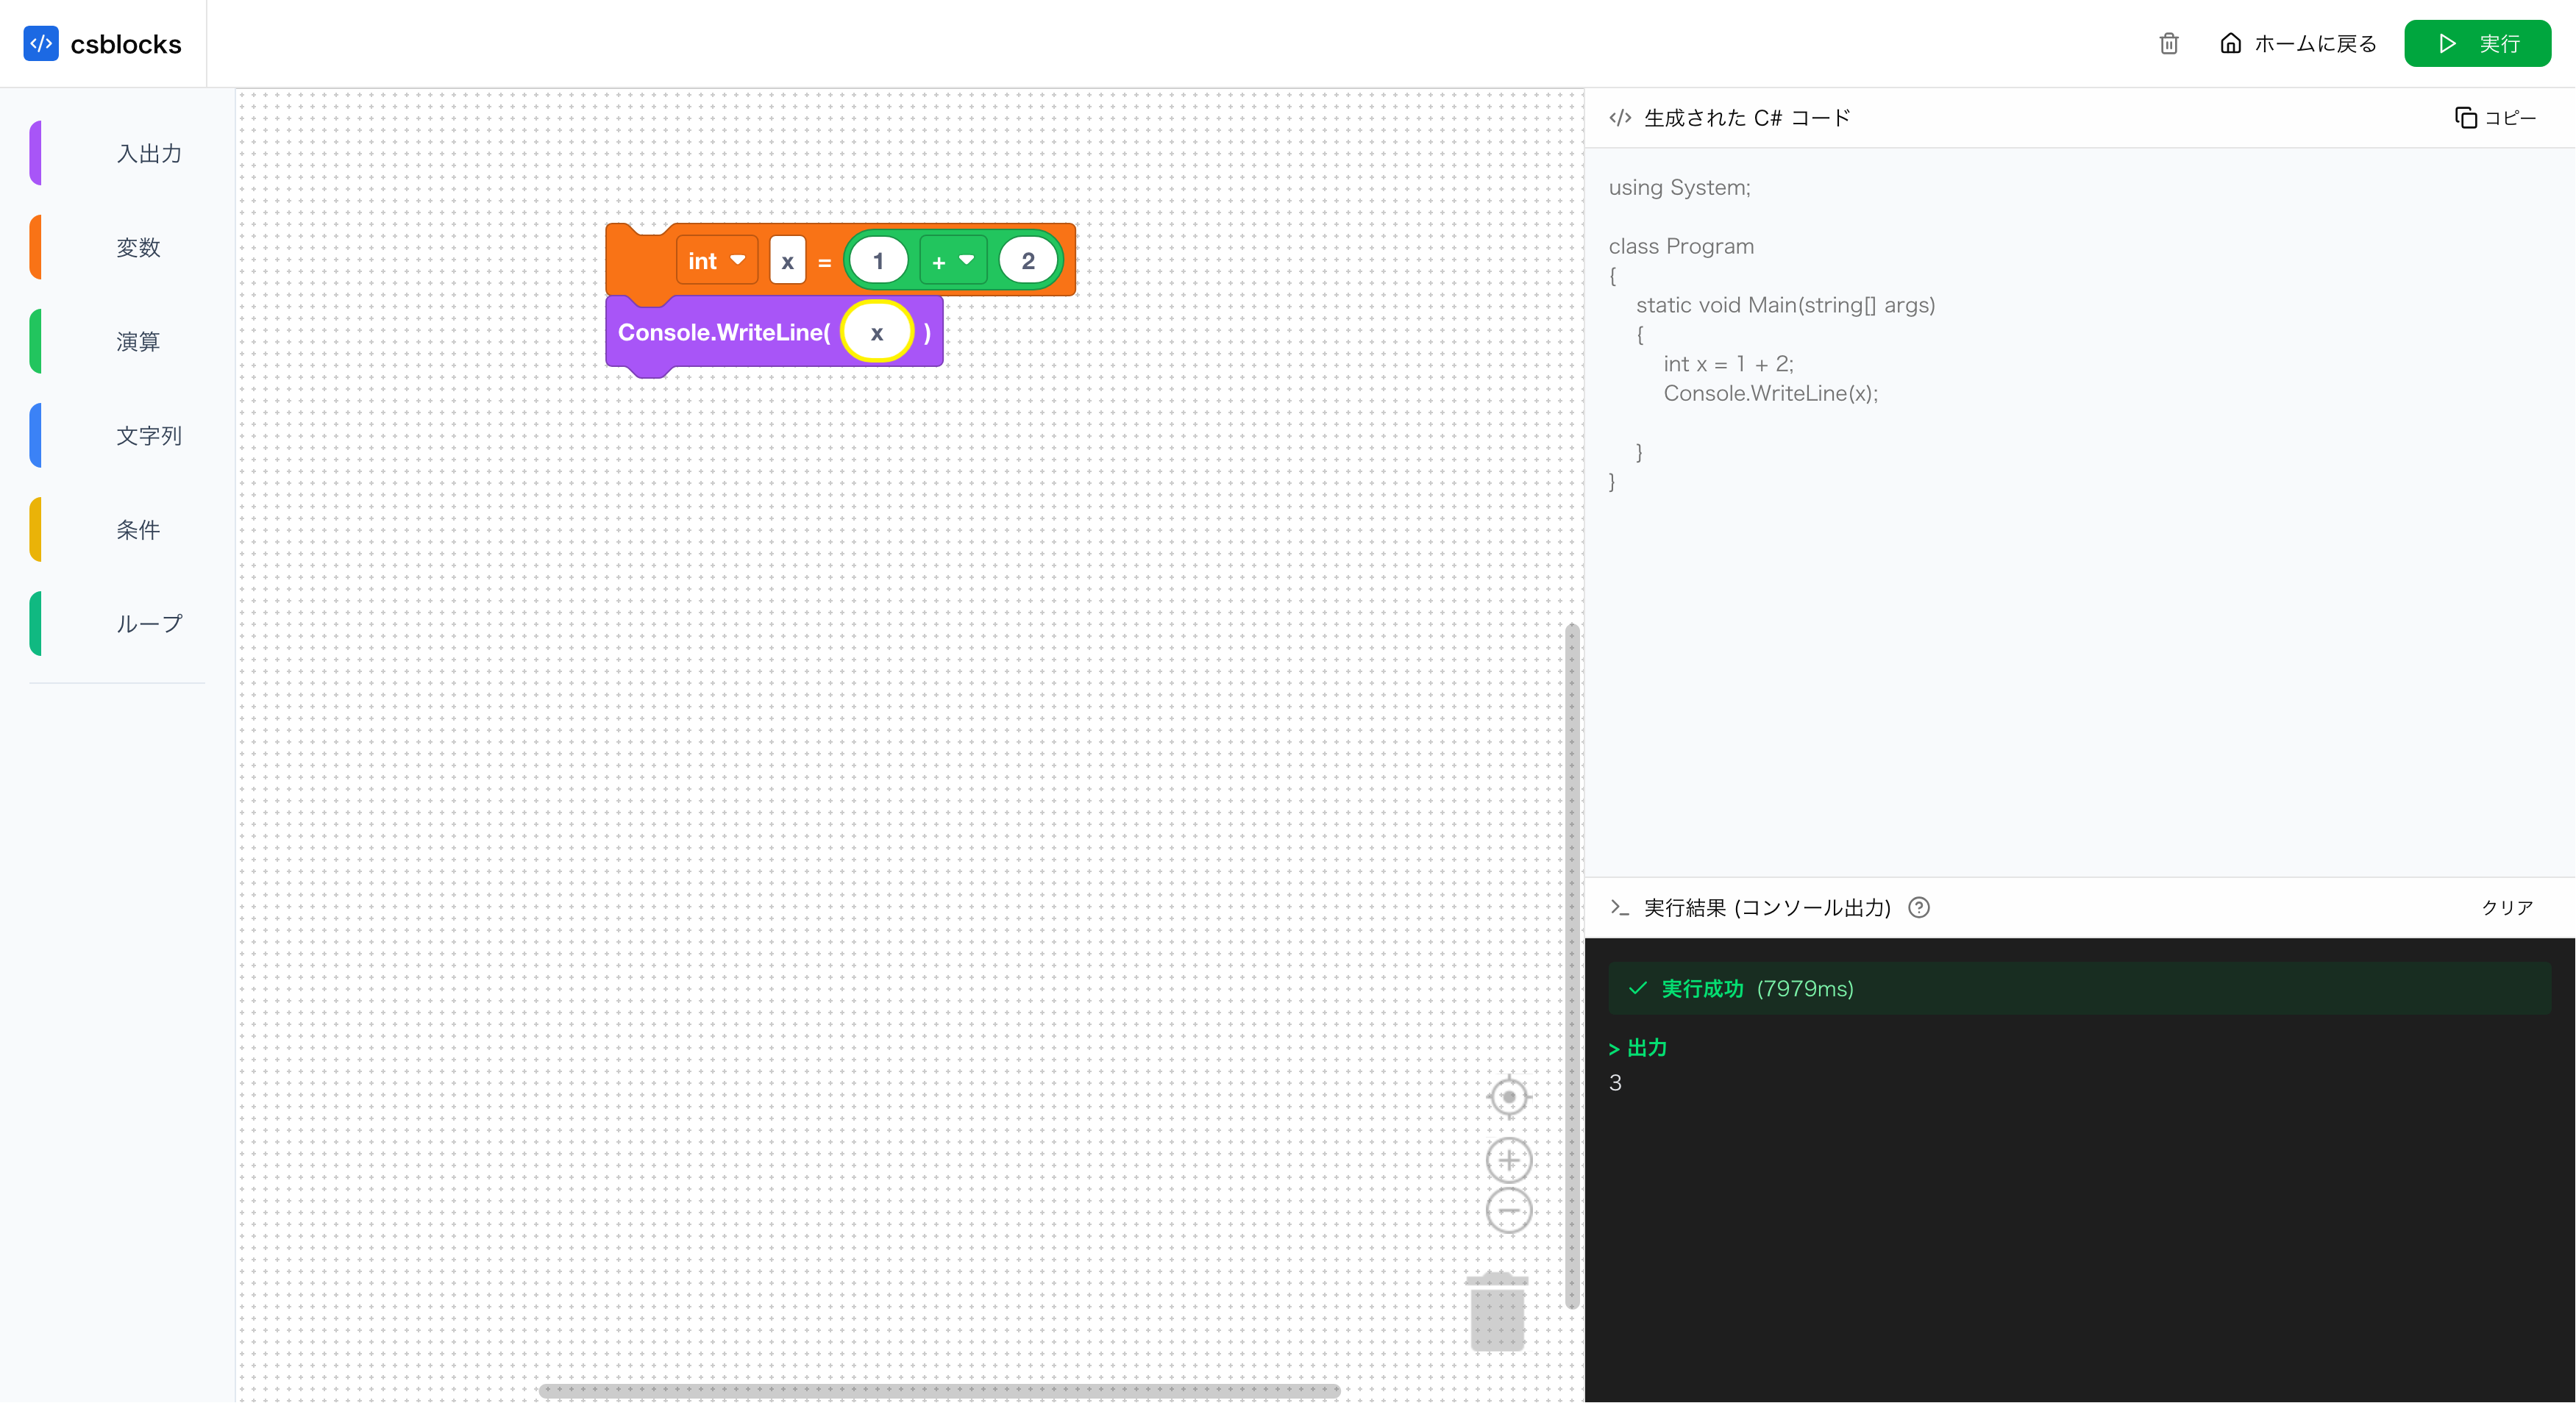Run the program with the 実行 button

coord(2478,43)
